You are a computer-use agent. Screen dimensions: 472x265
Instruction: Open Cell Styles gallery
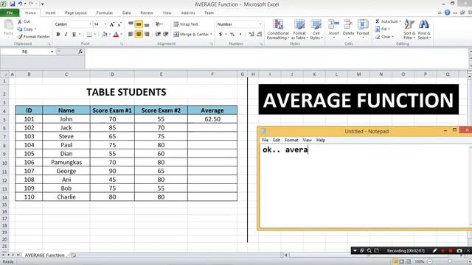pyautogui.click(x=316, y=29)
